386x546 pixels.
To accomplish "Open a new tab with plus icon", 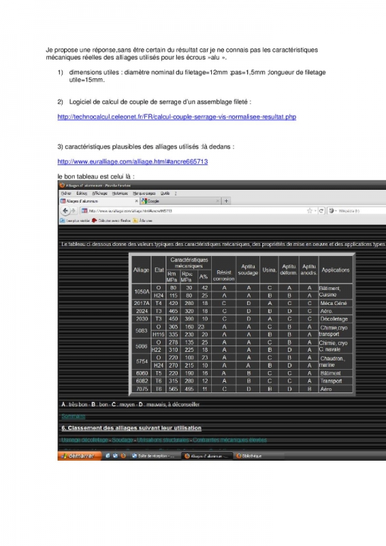I will pyautogui.click(x=226, y=201).
